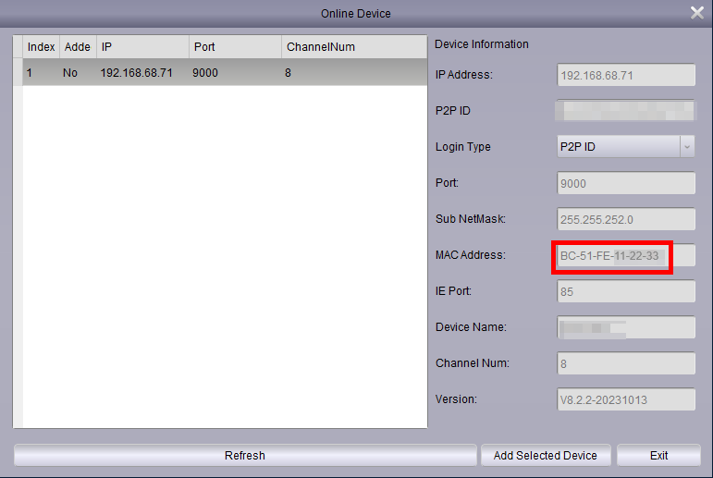
Task: Click the Adde column header
Action: (78, 47)
